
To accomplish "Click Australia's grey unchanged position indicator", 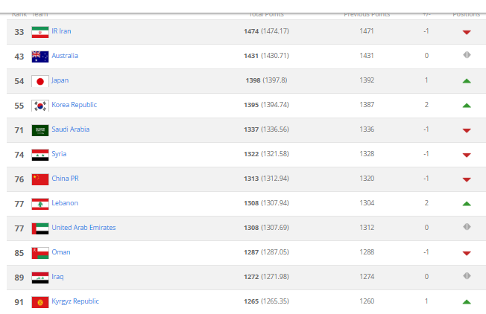I will point(467,56).
